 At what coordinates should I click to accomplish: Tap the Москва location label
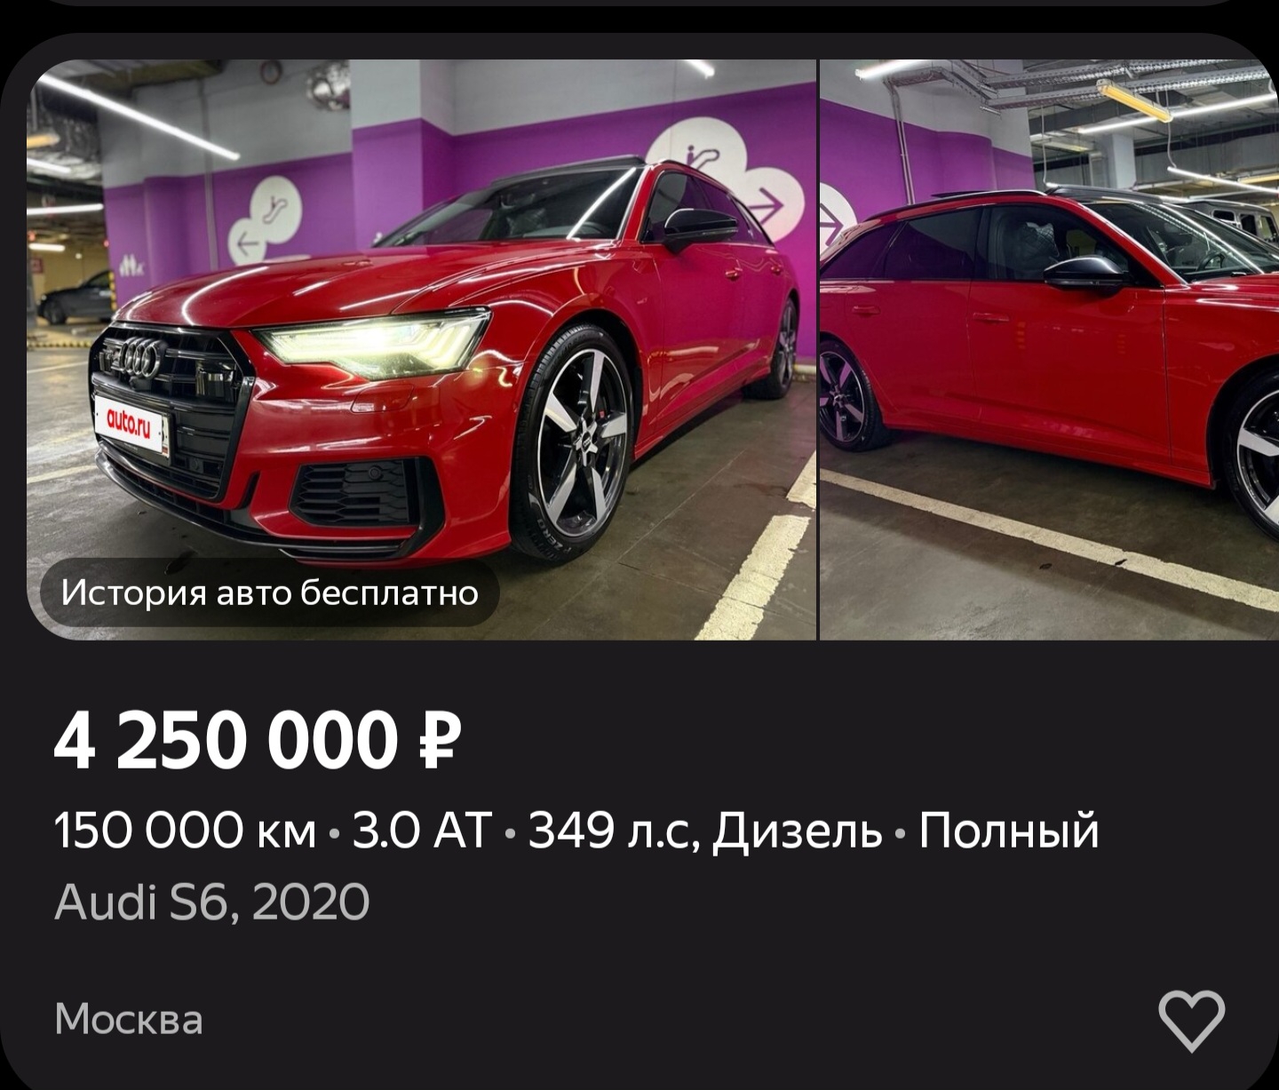129,1019
